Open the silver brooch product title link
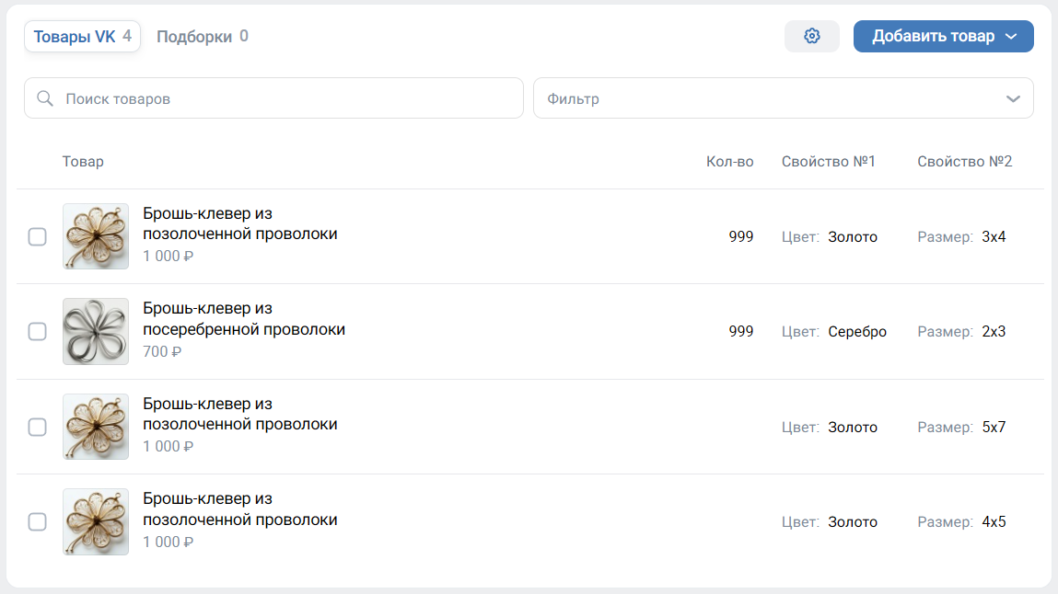The height and width of the screenshot is (594, 1058). [x=243, y=318]
